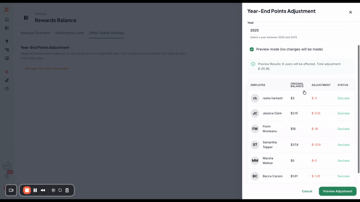The width and height of the screenshot is (360, 202).
Task: Click the rewind recording button
Action: click(43, 190)
